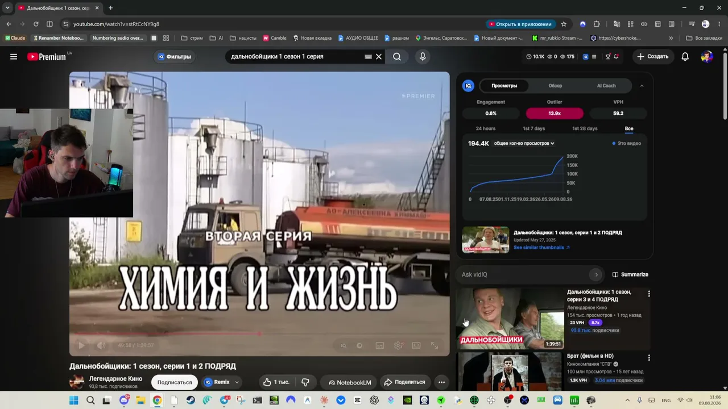728x409 pixels.
Task: Select the 1st 7 days range
Action: click(534, 129)
